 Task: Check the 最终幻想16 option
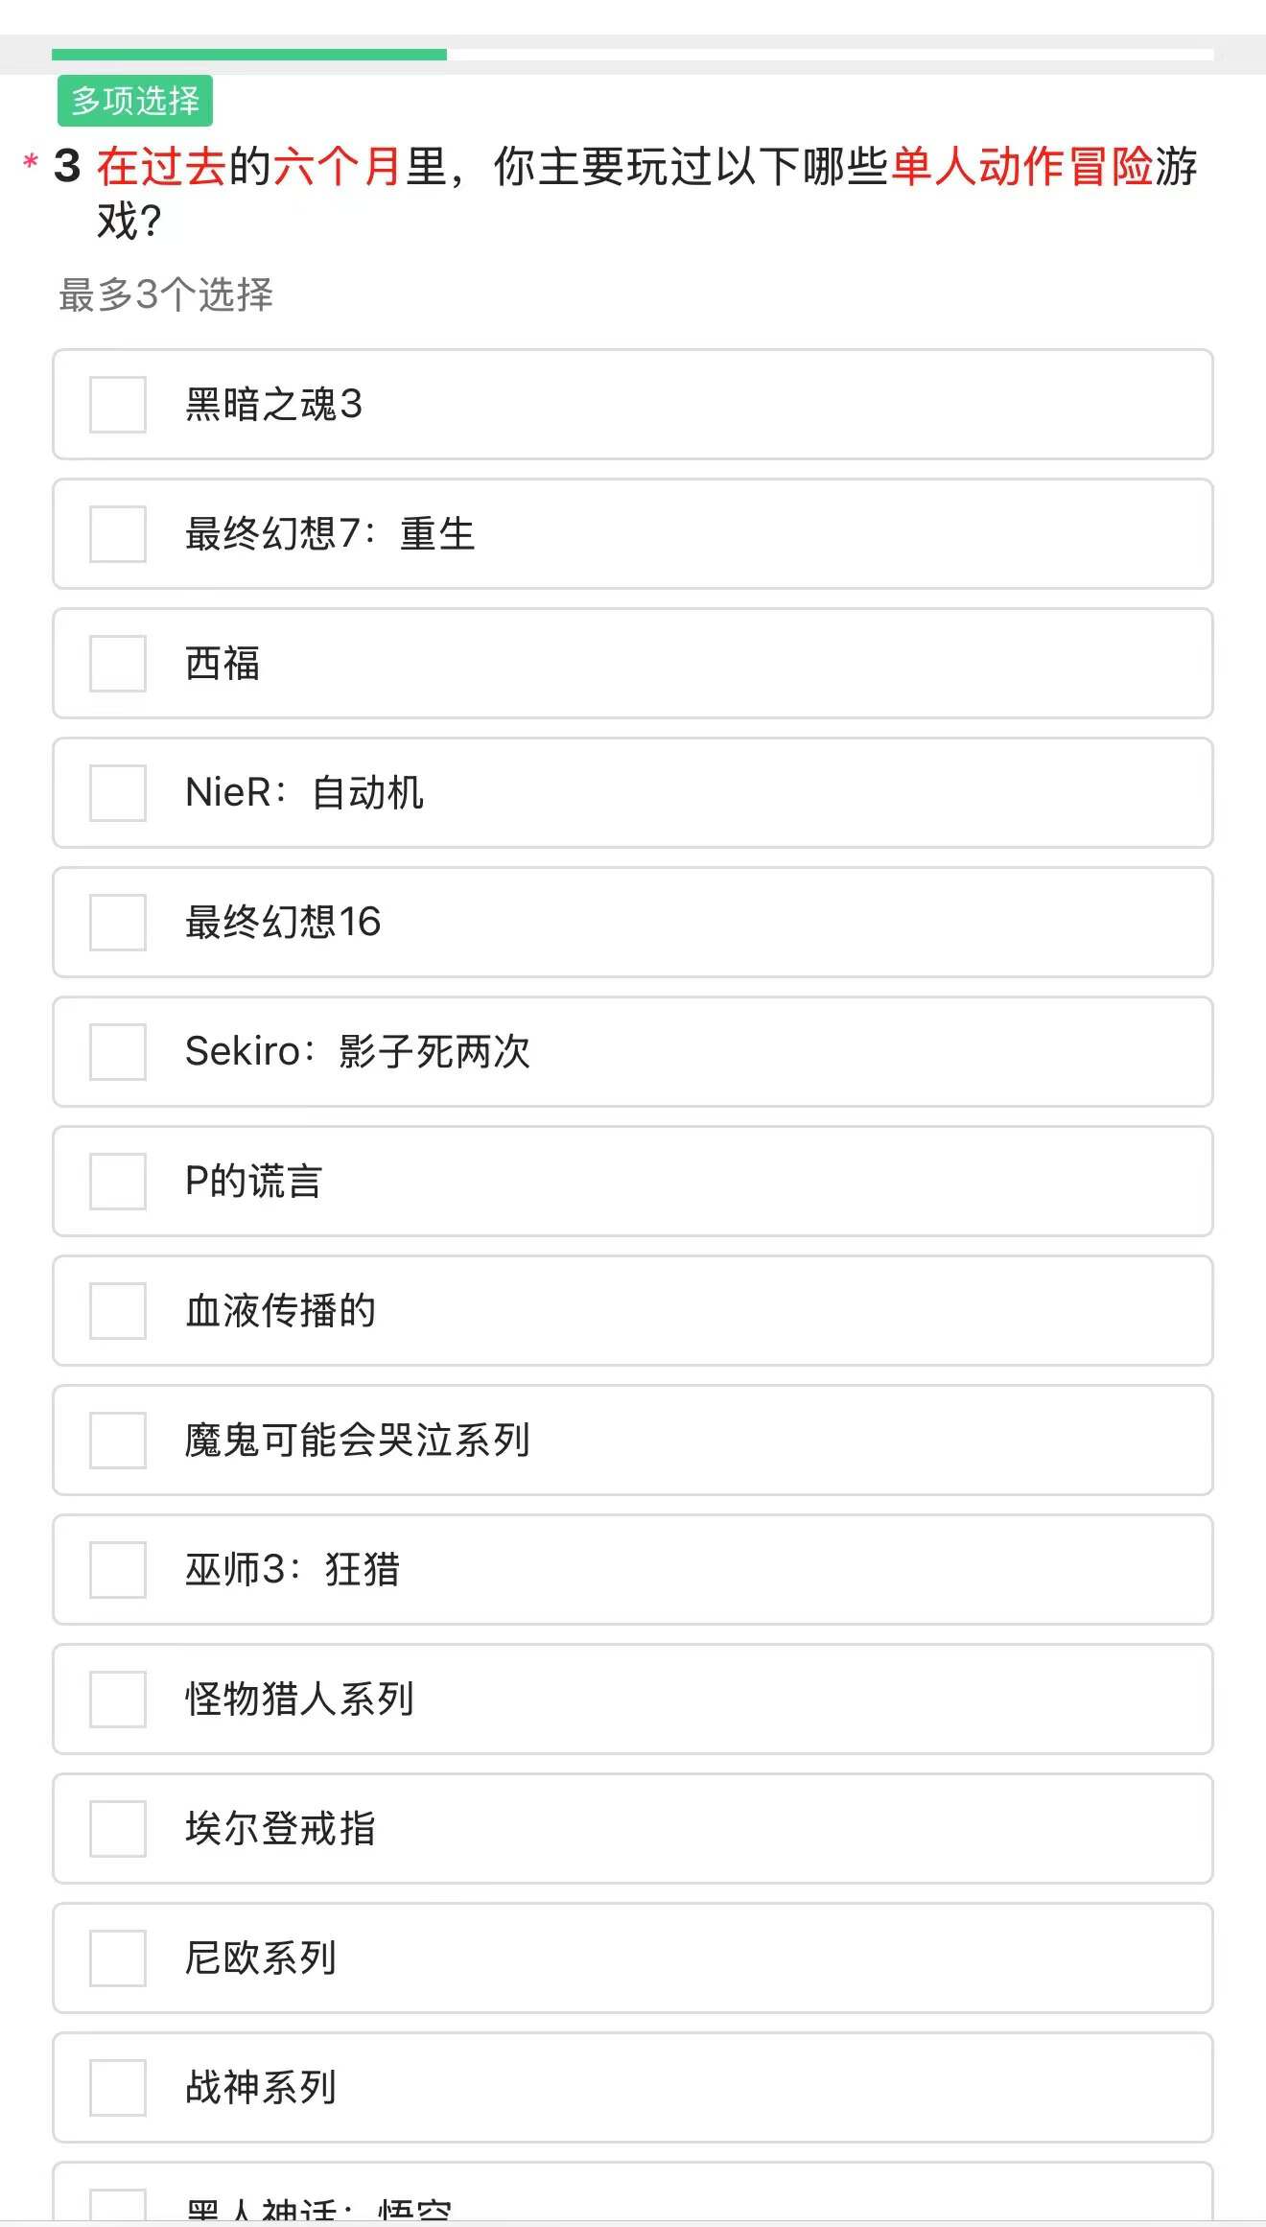118,923
